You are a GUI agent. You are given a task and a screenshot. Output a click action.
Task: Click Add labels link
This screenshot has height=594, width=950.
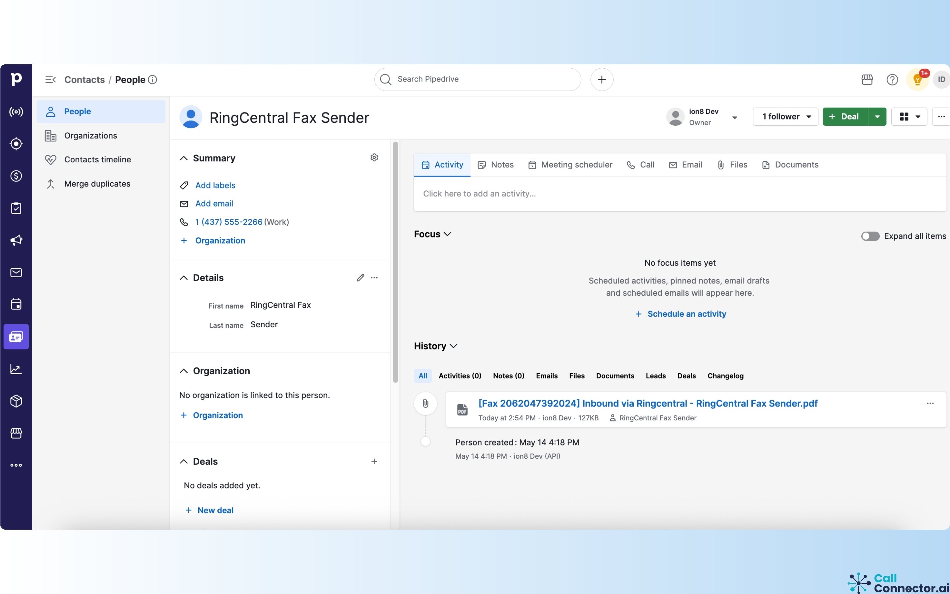click(x=215, y=185)
